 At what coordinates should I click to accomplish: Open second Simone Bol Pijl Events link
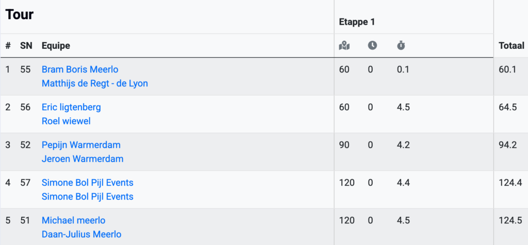click(87, 197)
